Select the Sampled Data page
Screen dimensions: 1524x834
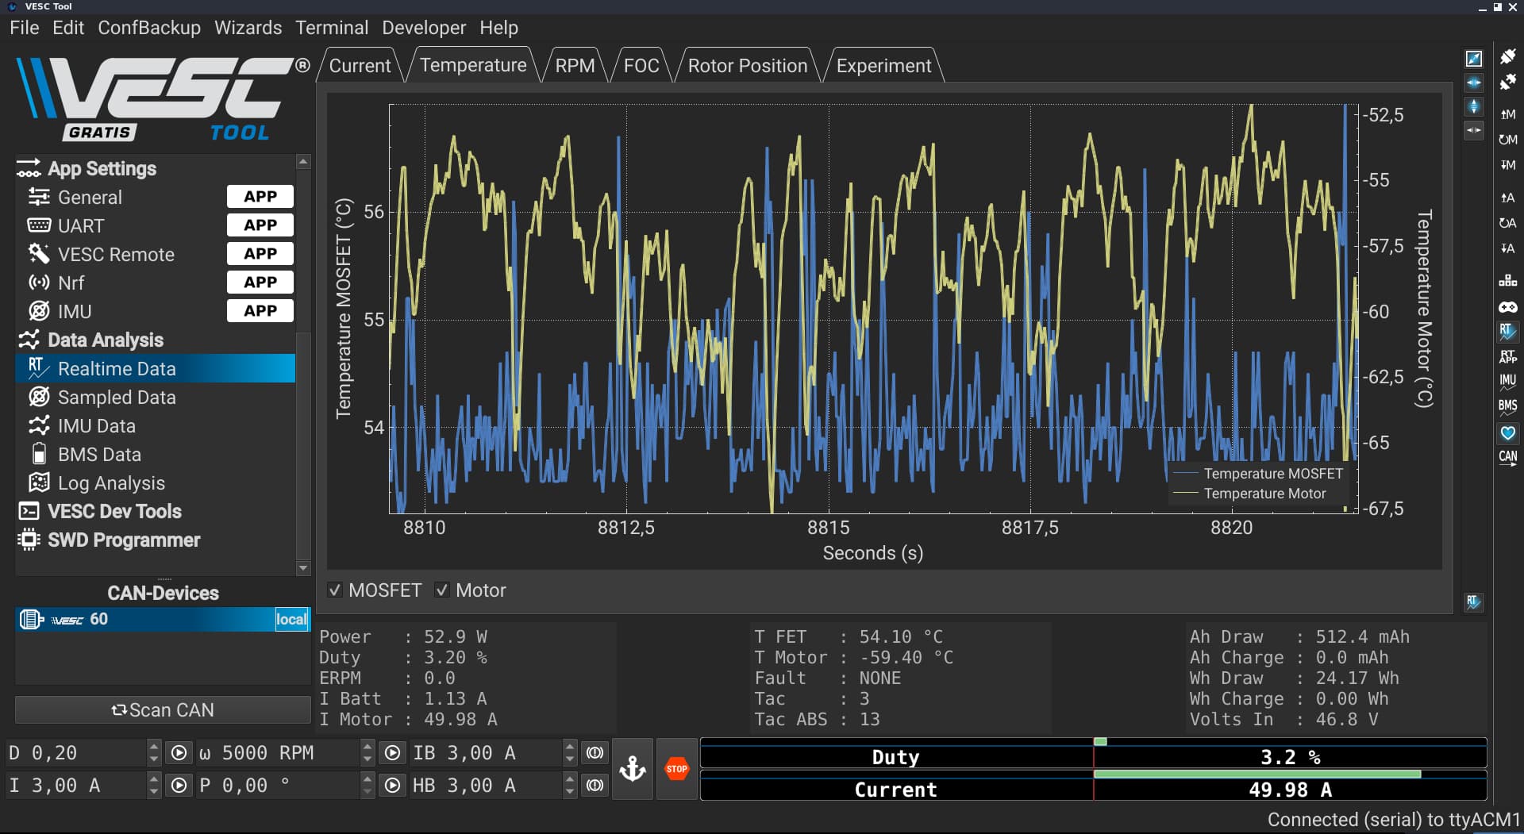117,397
